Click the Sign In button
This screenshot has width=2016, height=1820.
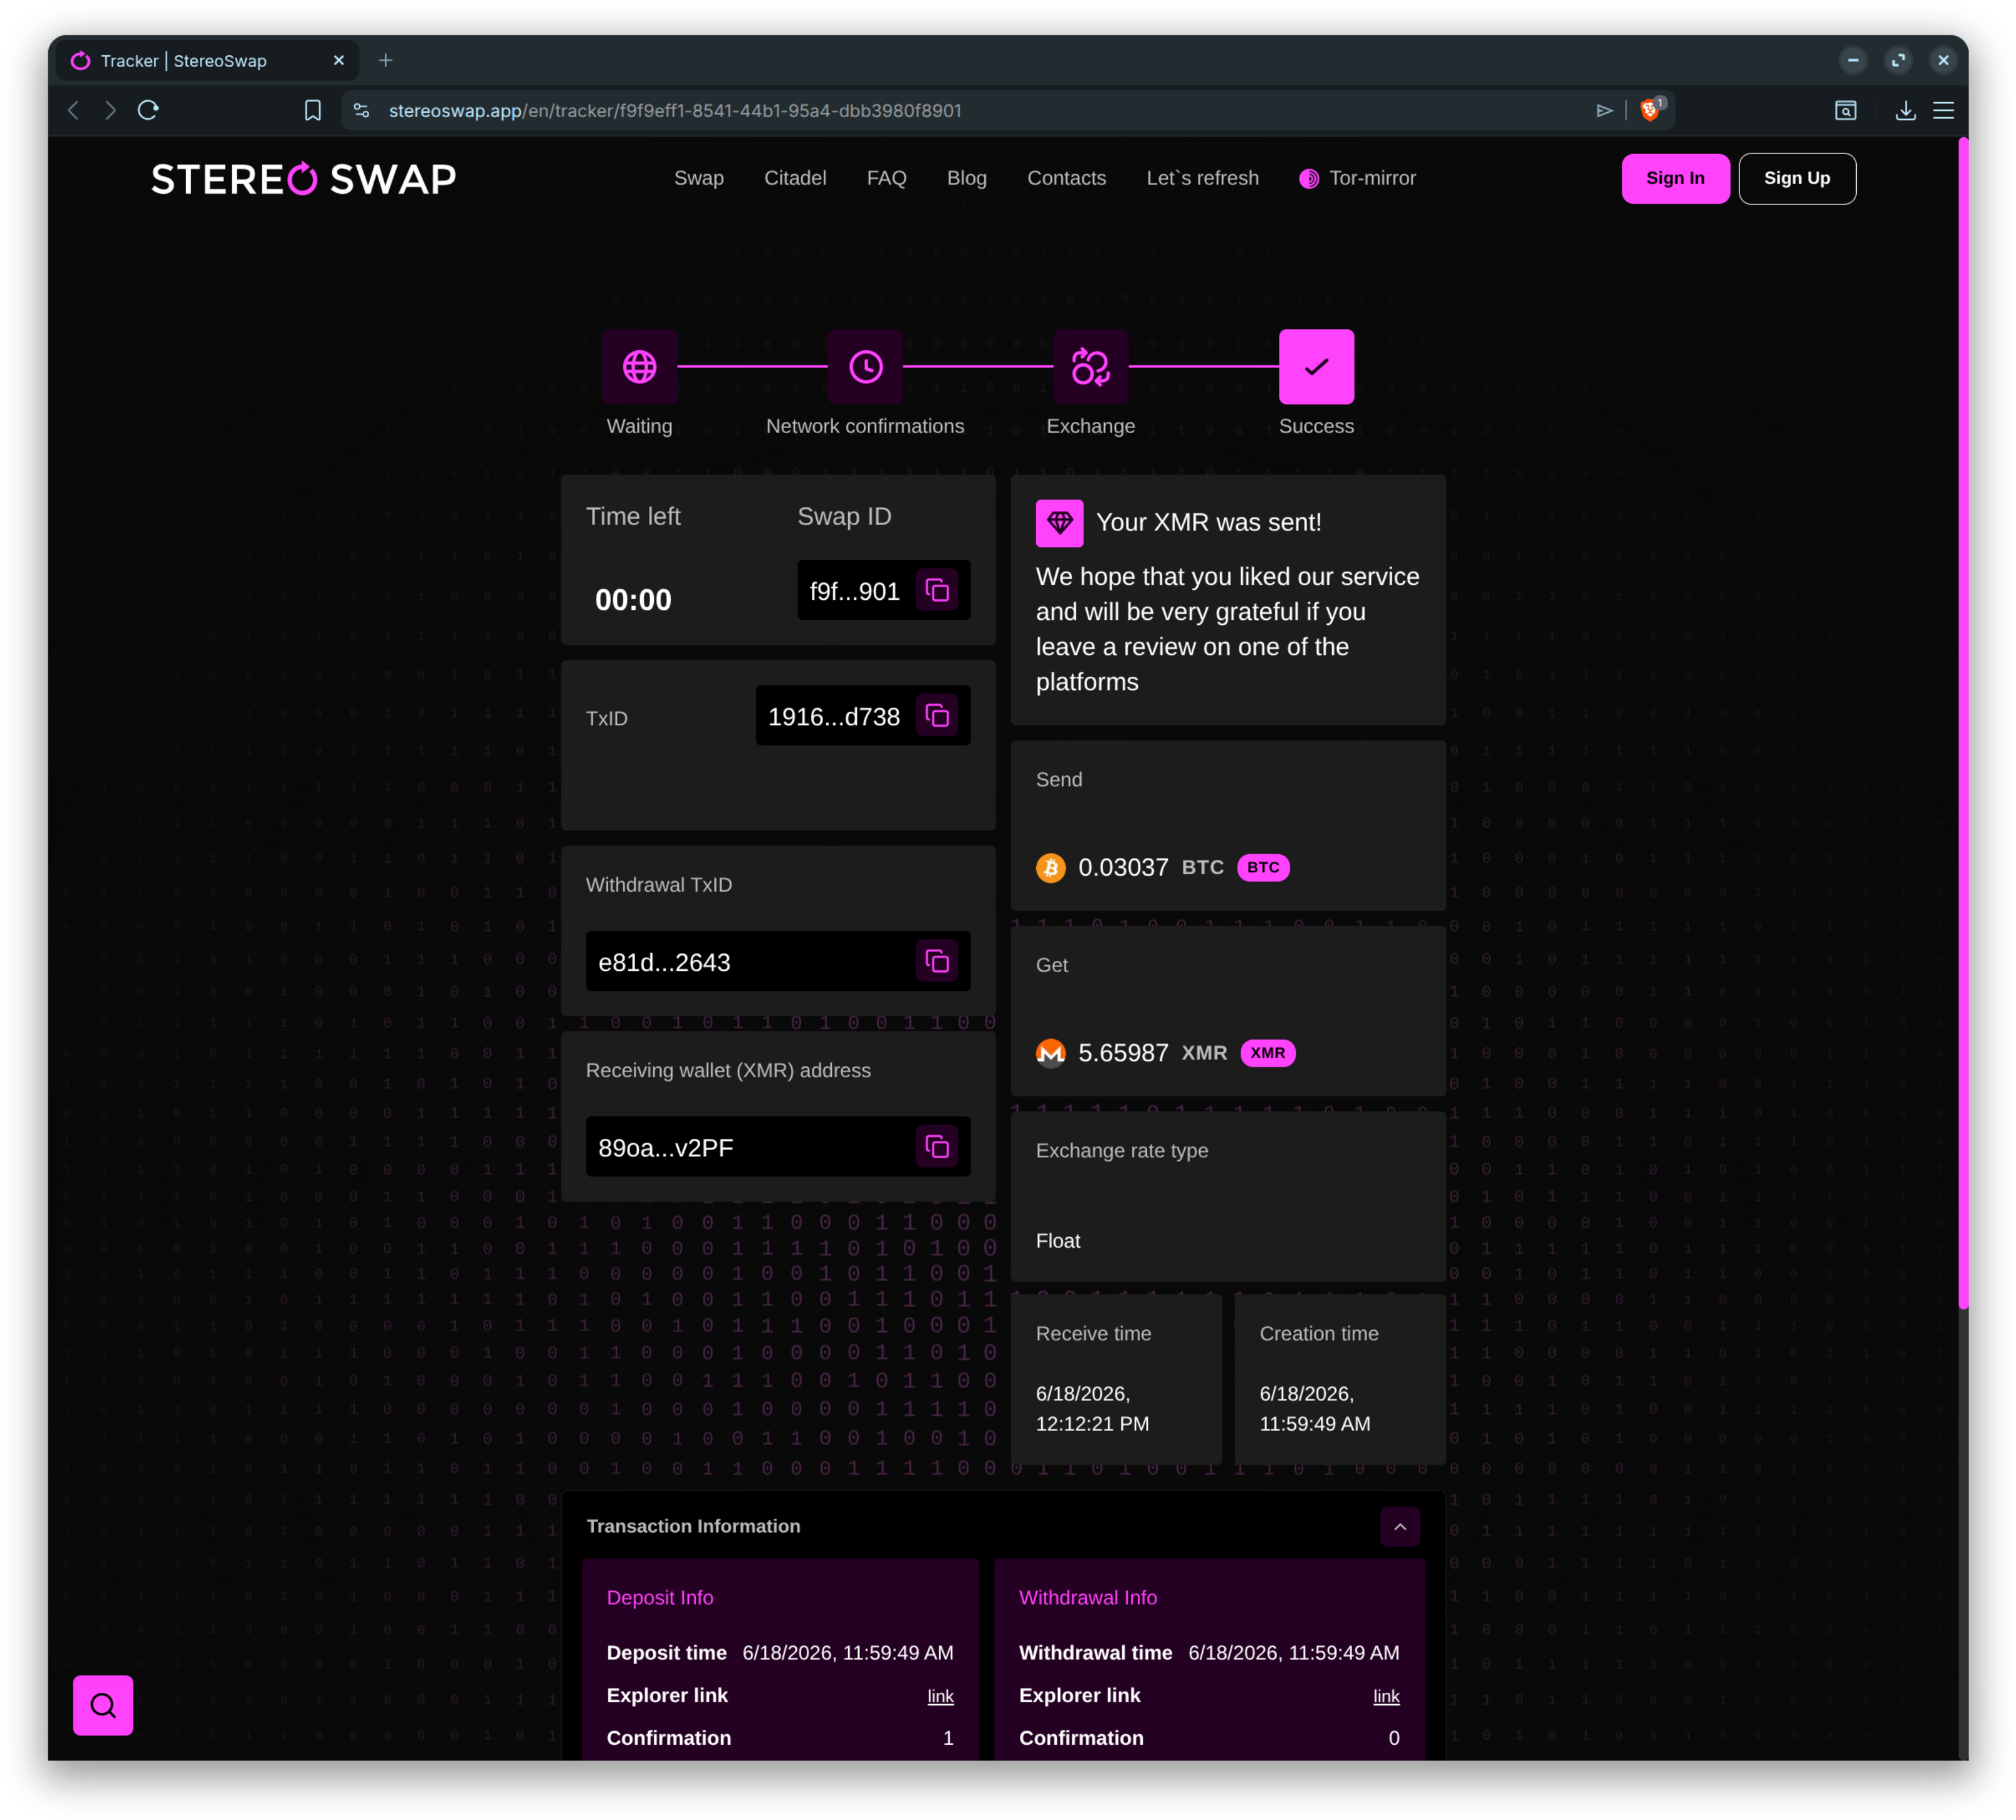point(1676,179)
